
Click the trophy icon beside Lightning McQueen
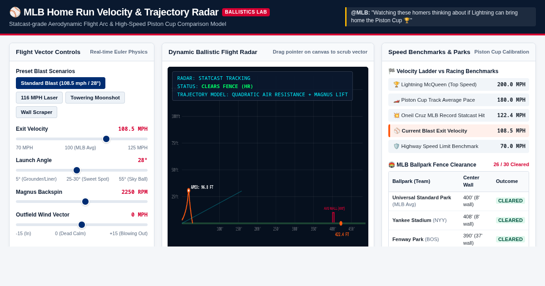(396, 84)
